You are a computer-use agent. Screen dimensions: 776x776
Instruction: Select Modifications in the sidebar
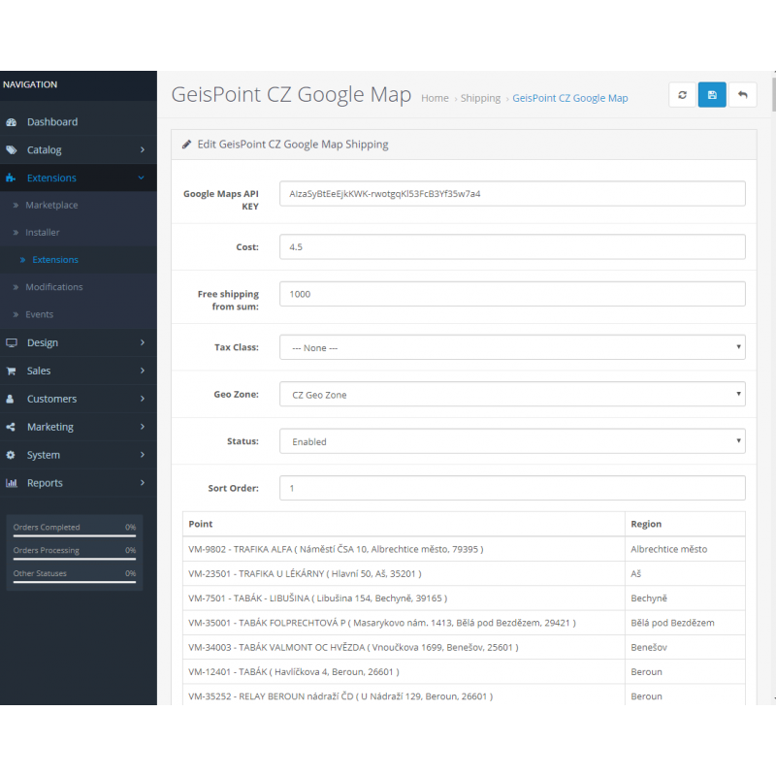(53, 287)
